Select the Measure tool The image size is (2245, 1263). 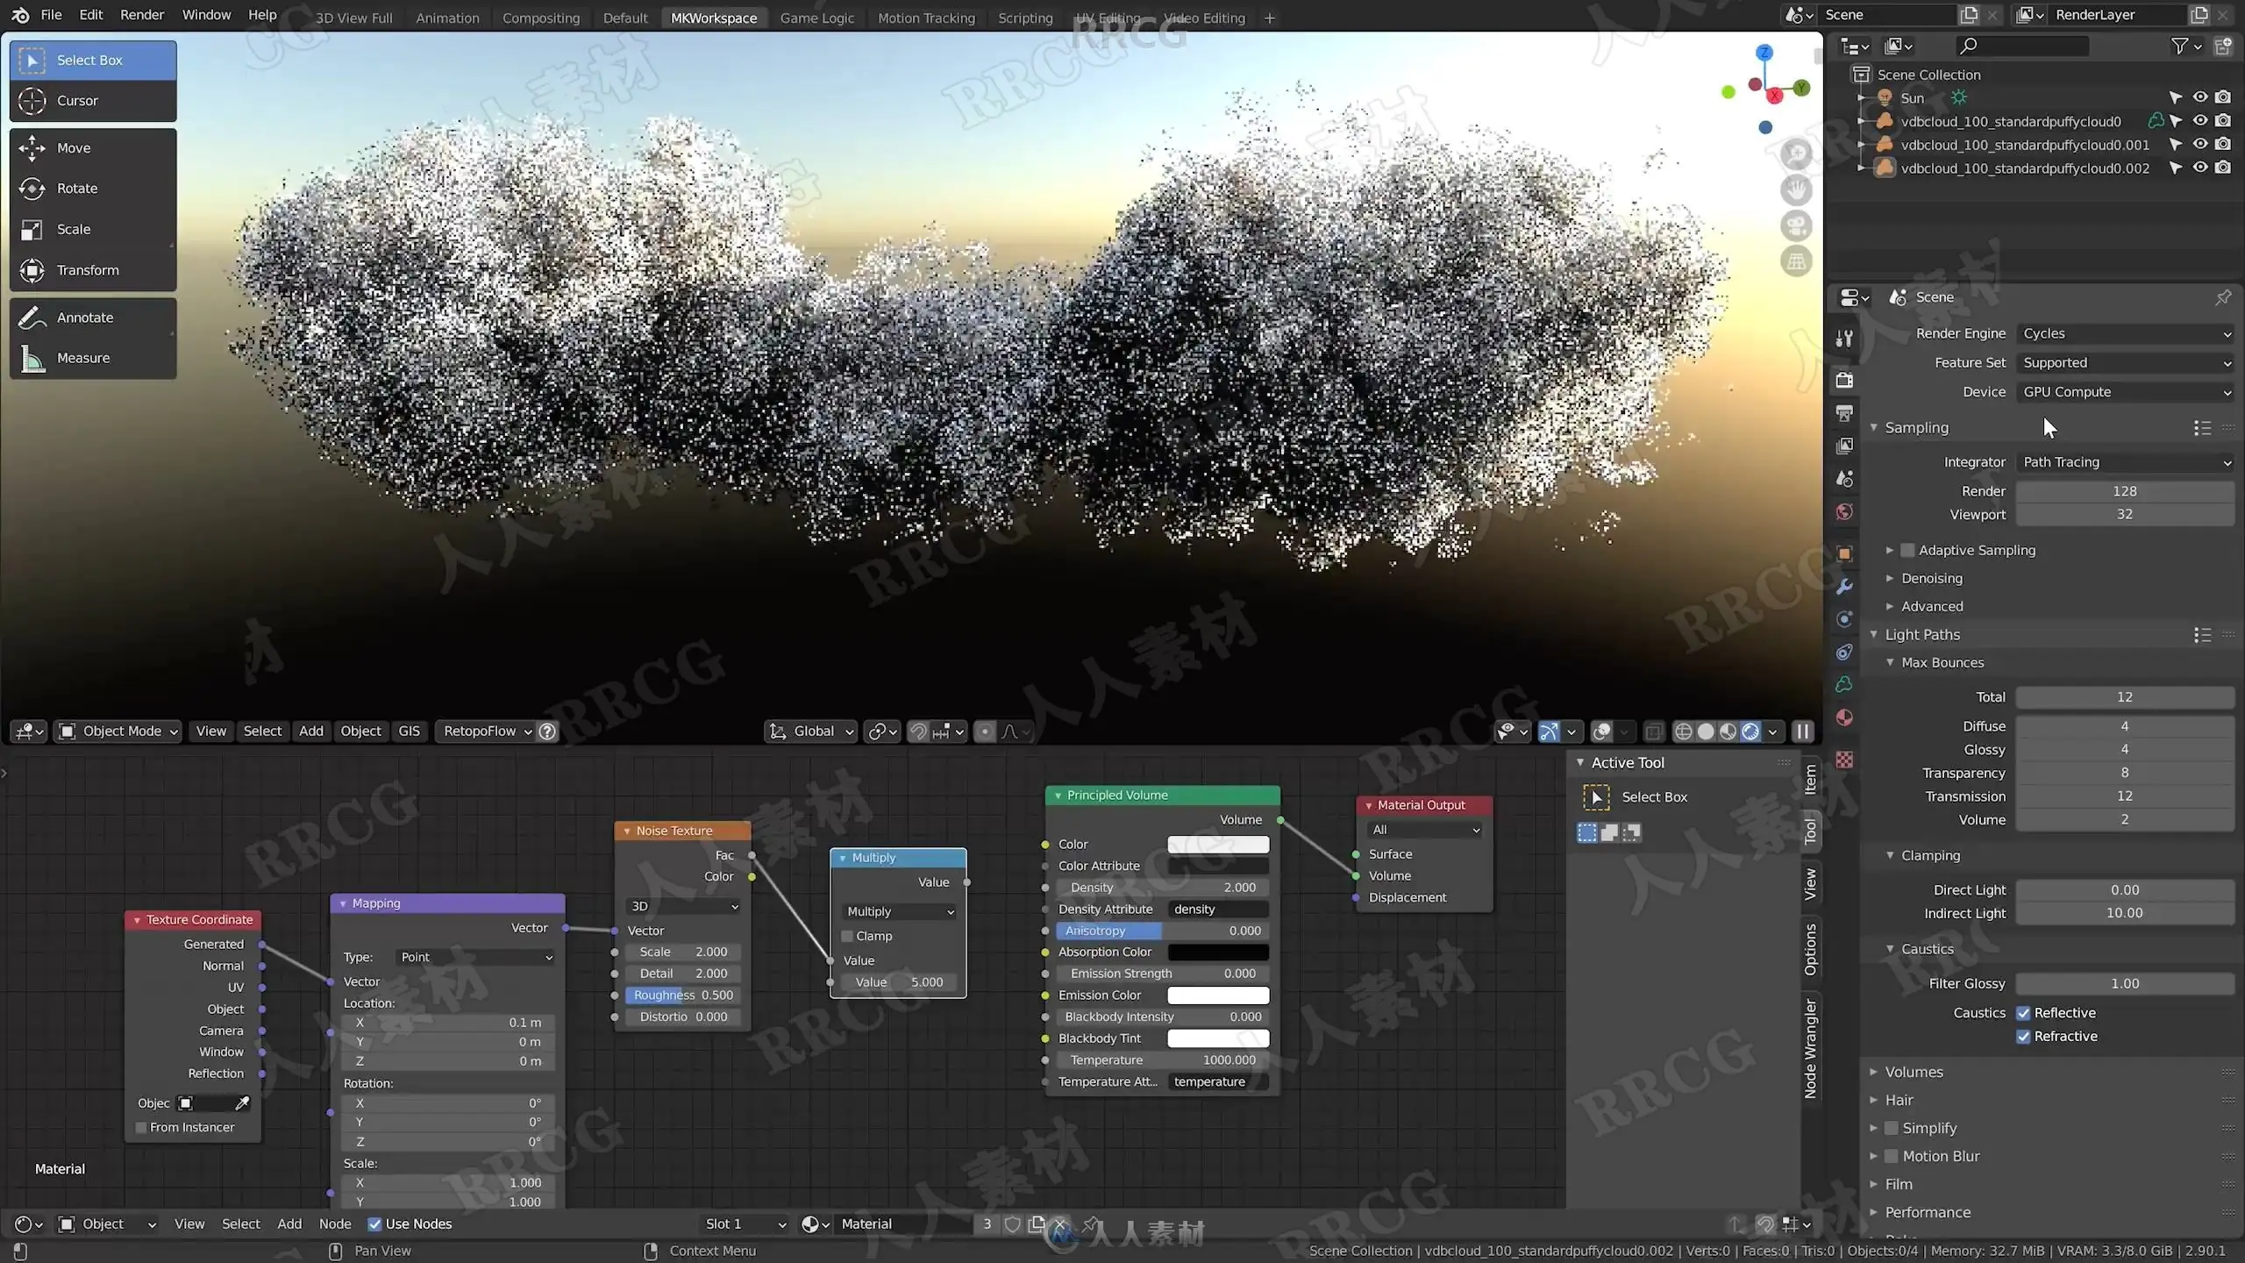tap(93, 358)
